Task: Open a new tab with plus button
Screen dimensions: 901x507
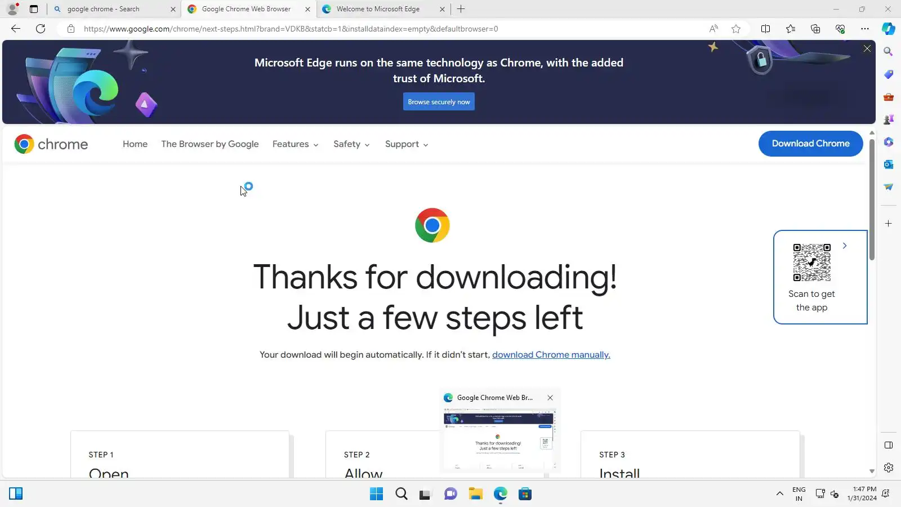Action: [461, 9]
